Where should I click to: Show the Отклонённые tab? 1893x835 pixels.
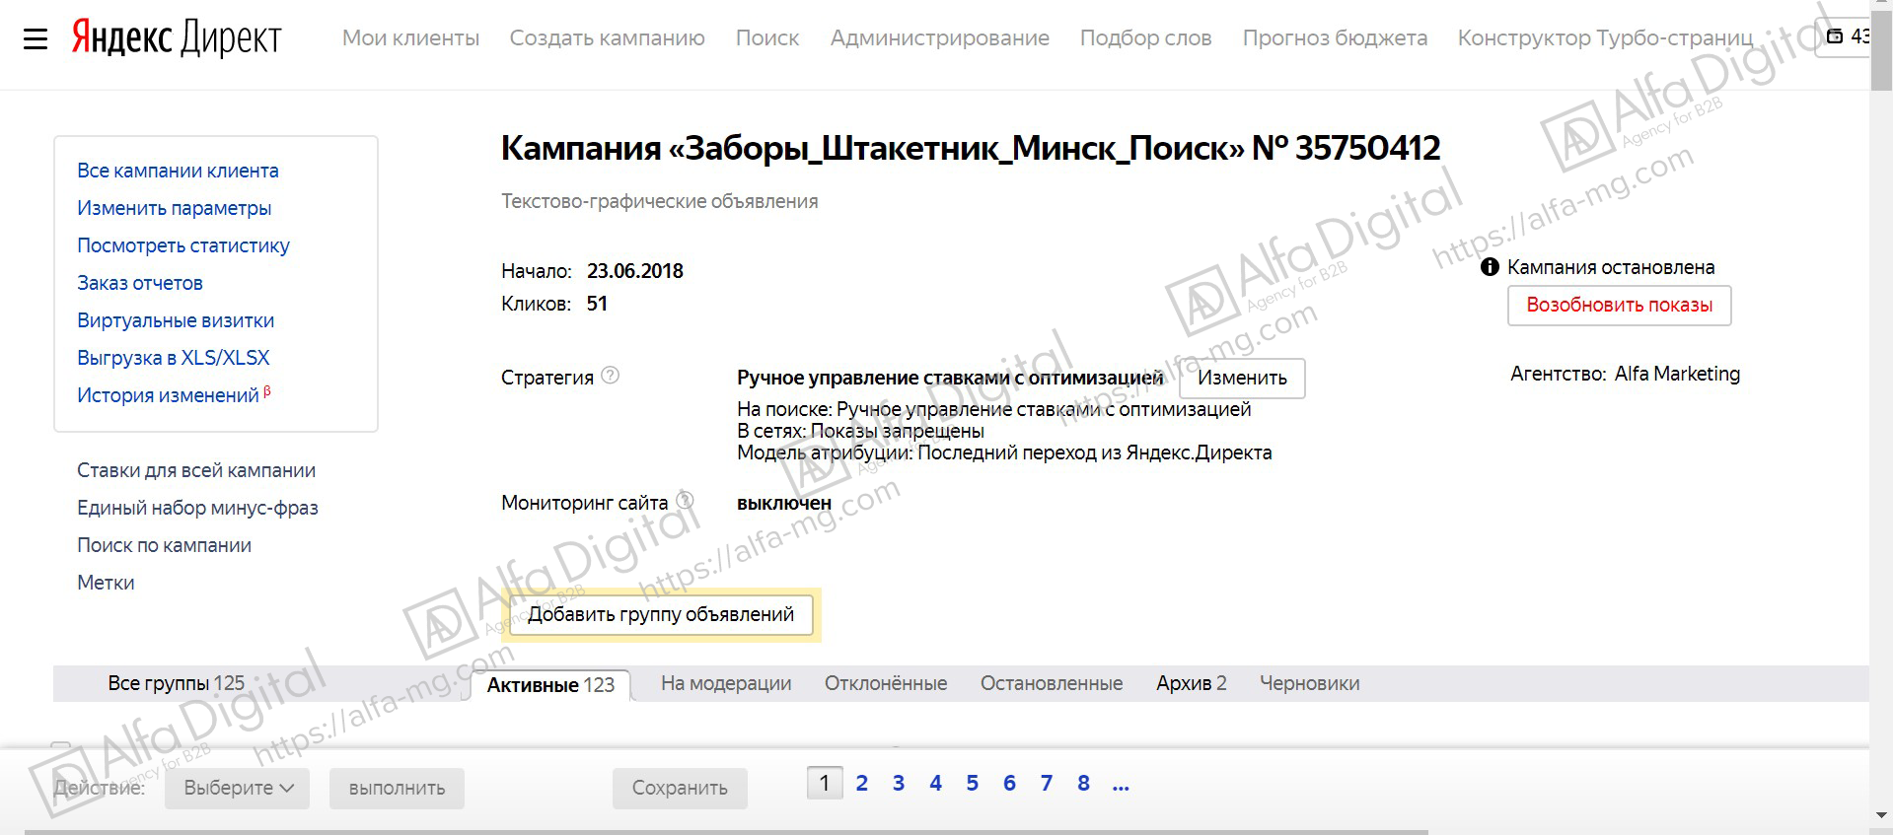coord(886,683)
